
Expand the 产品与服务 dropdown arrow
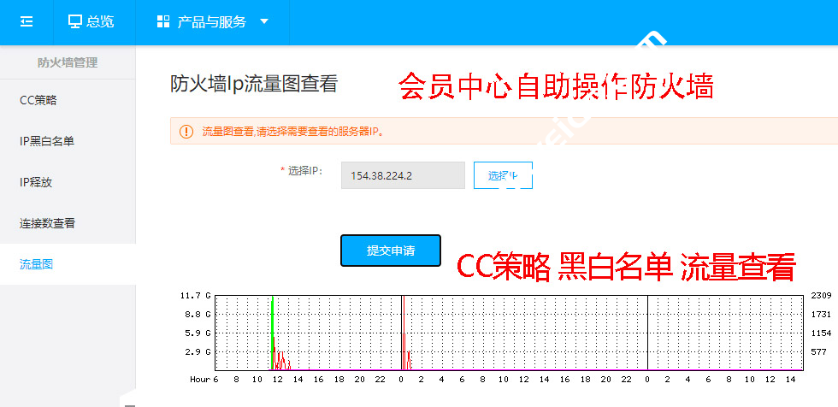click(263, 22)
